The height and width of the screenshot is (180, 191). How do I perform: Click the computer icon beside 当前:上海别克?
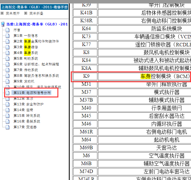tap(3, 24)
